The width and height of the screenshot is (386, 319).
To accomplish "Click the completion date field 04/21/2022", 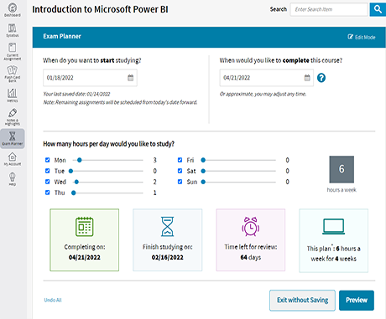I will click(x=267, y=78).
